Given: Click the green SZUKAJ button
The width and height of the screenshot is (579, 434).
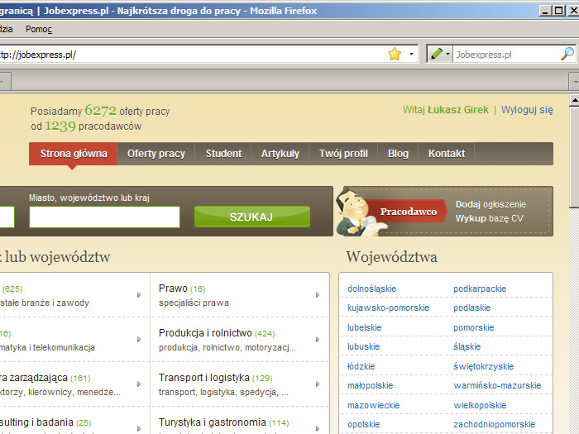Looking at the screenshot, I should [x=252, y=217].
